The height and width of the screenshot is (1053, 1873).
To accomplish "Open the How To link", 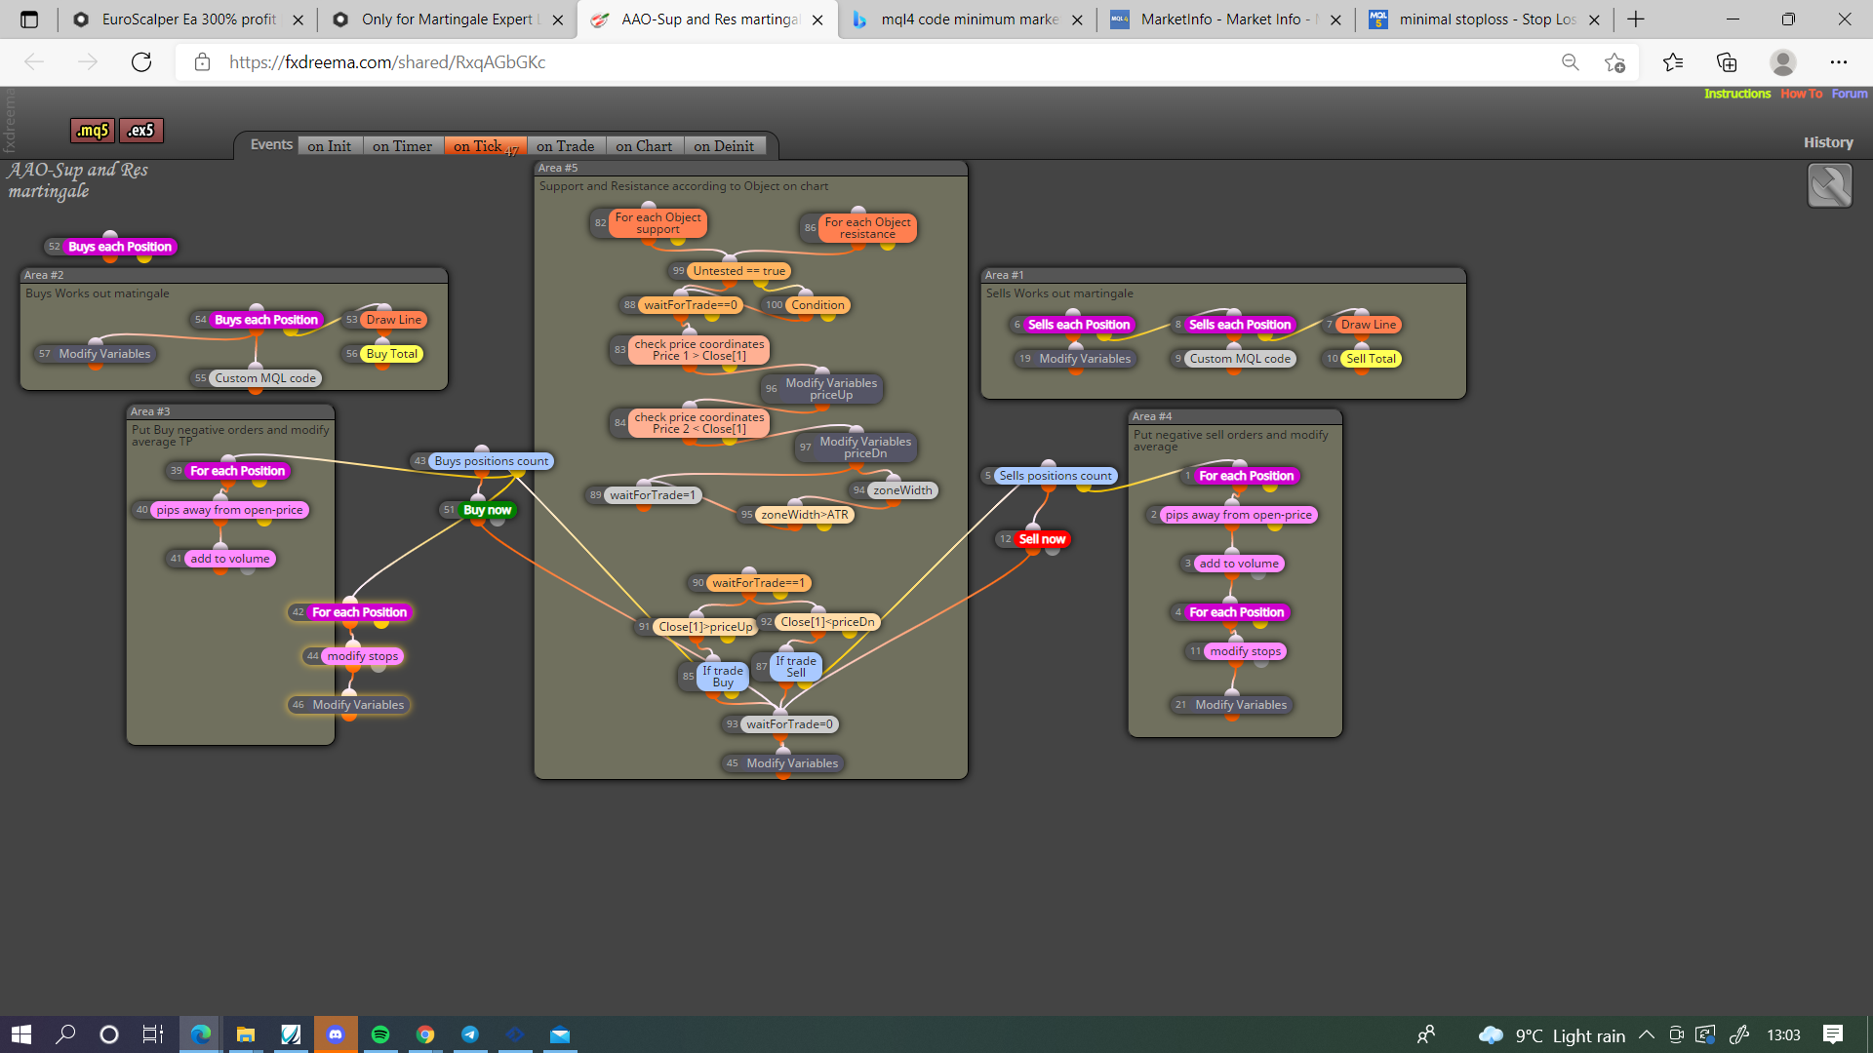I will 1801,94.
